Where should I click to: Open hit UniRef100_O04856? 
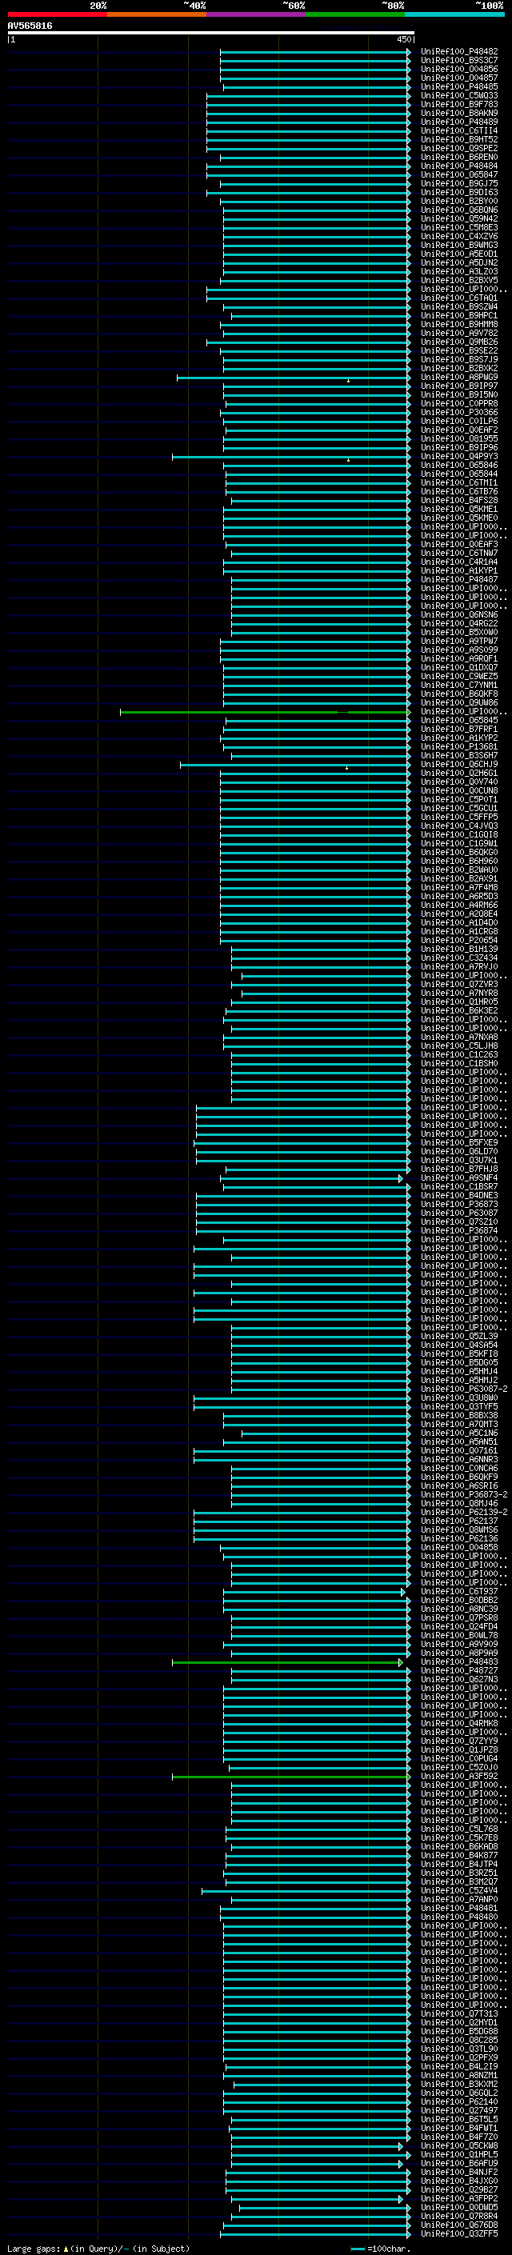pyautogui.click(x=459, y=69)
